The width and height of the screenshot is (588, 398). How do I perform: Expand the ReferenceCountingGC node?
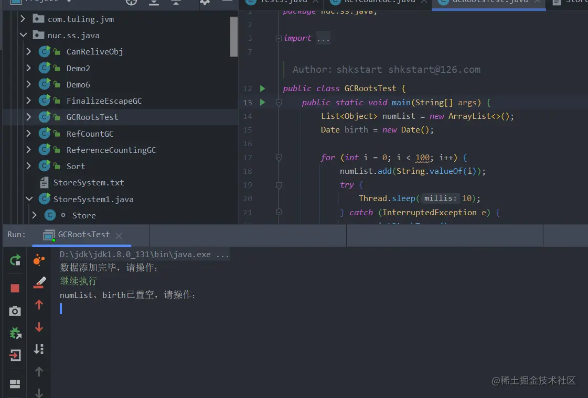pyautogui.click(x=28, y=150)
